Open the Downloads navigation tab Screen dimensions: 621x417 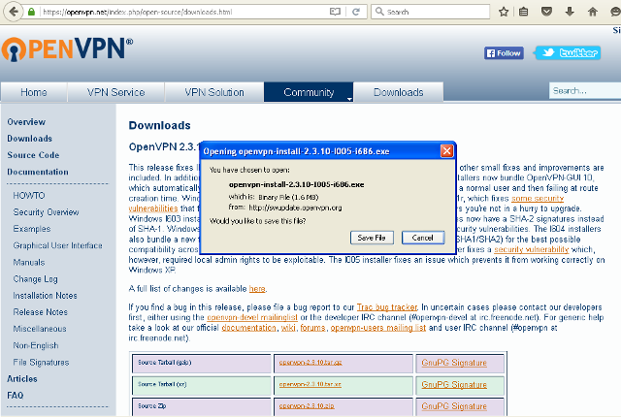tap(399, 92)
